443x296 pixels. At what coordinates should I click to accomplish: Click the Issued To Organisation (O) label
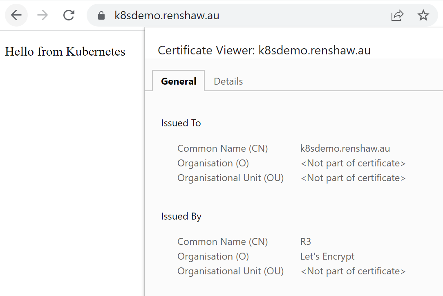[213, 163]
